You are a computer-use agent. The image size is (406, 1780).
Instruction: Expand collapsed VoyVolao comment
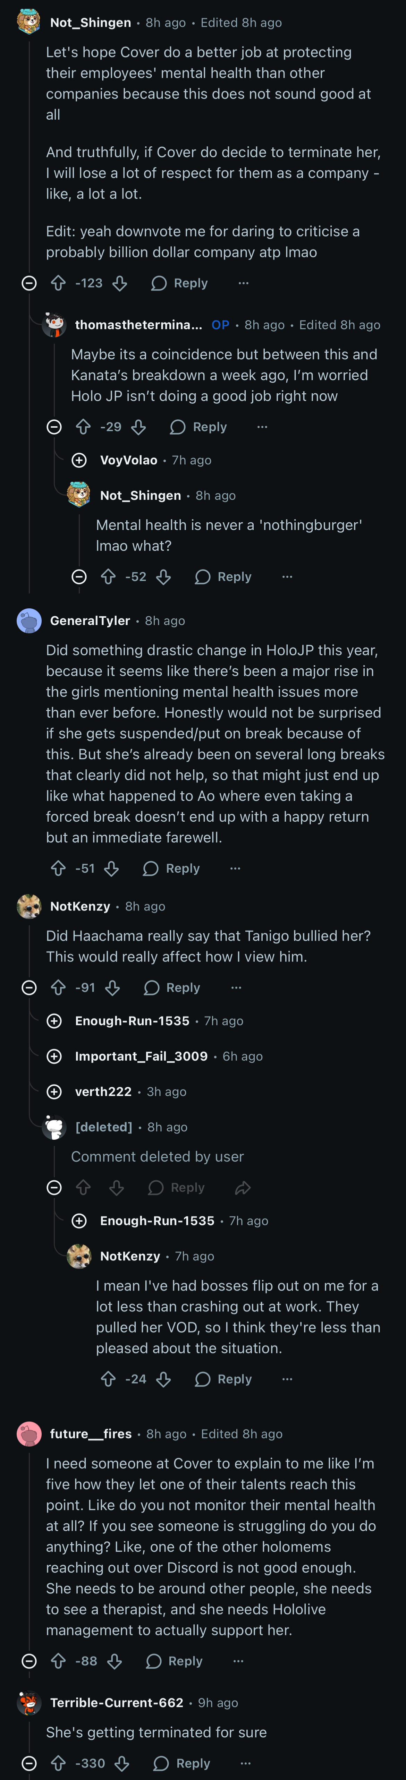79,460
